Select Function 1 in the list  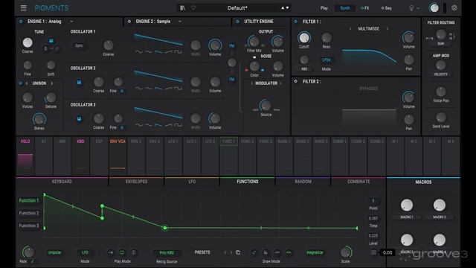click(29, 200)
